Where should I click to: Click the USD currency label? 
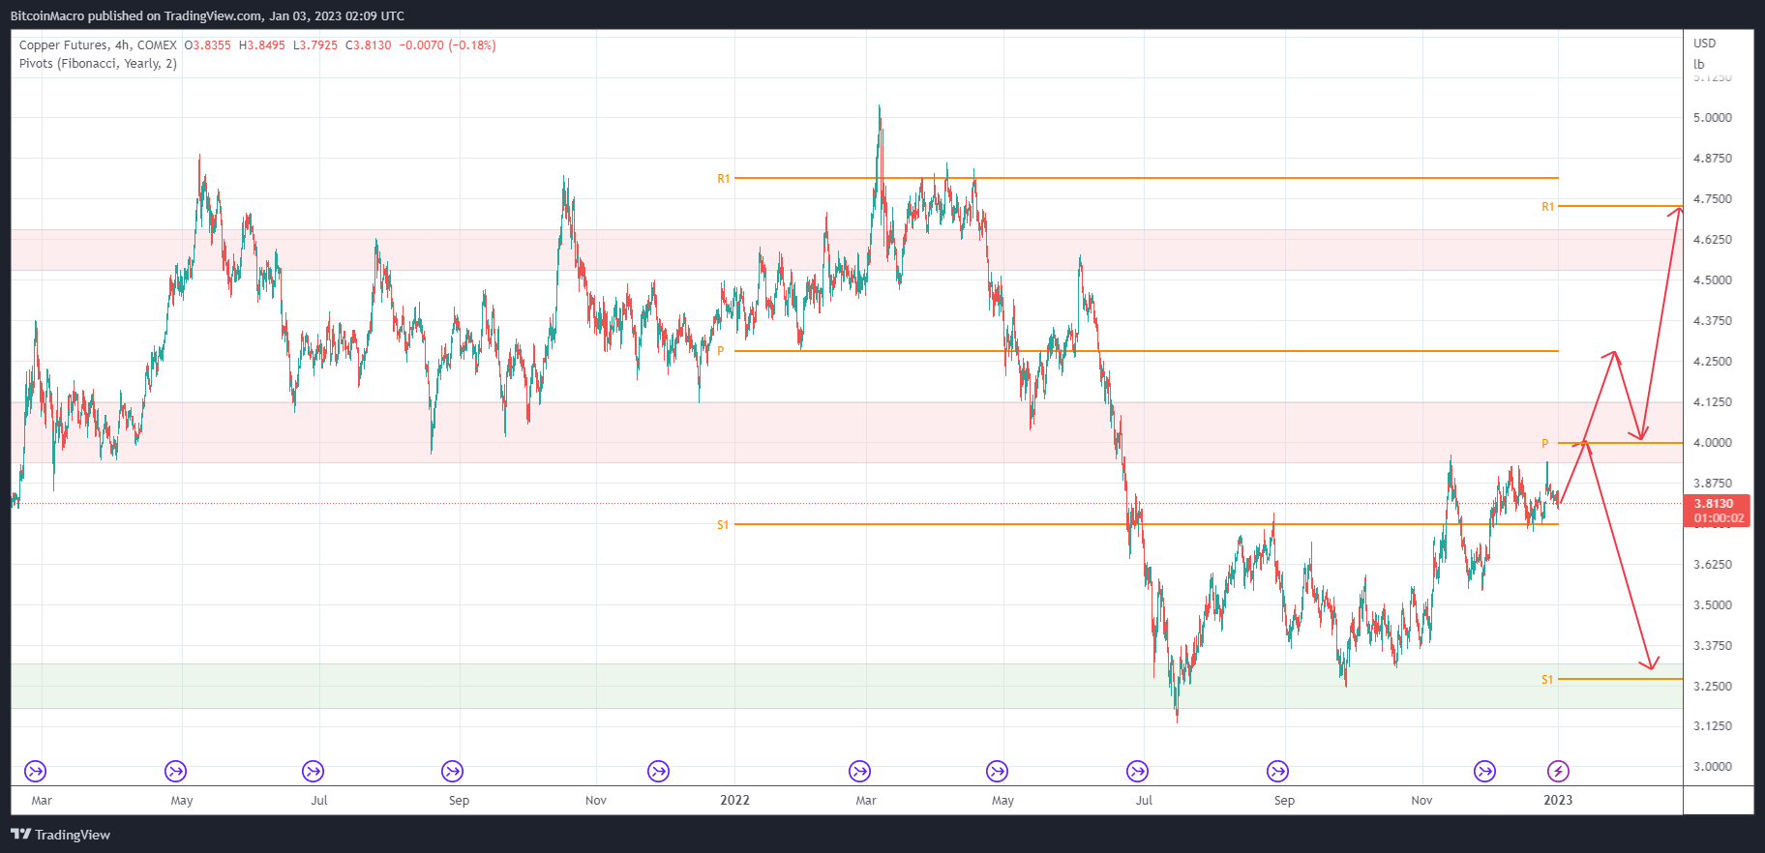1705,44
